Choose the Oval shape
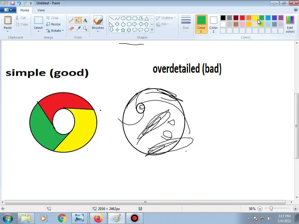The height and width of the screenshot is (224, 299). [123, 18]
